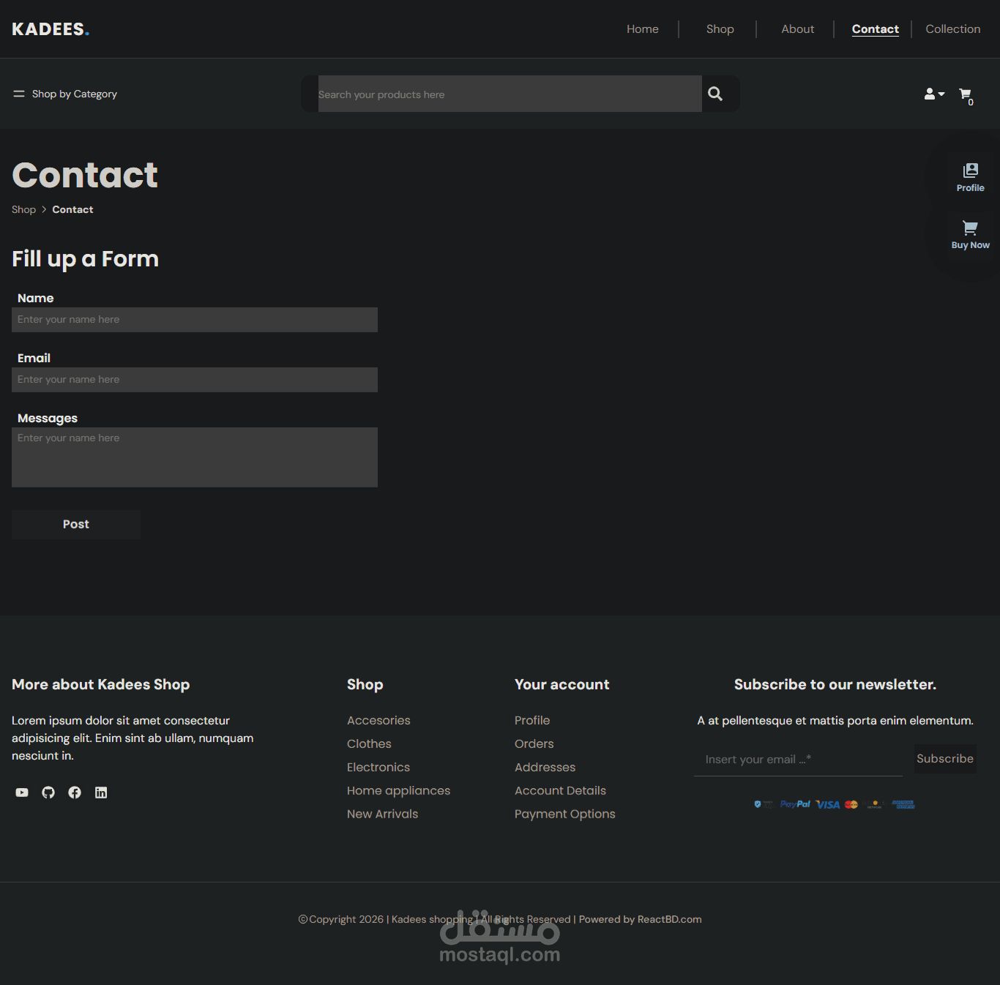
Task: Click the Subscribe button
Action: click(x=945, y=759)
